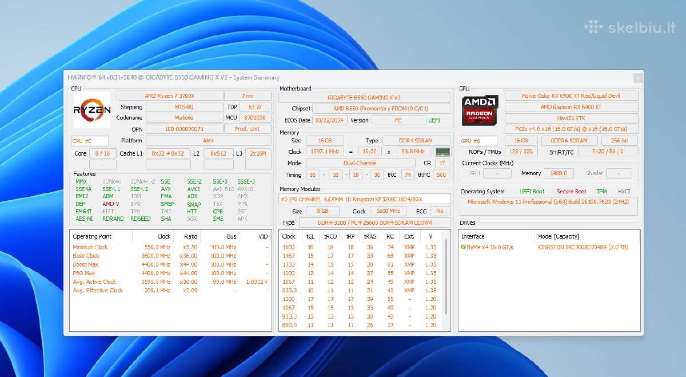Select the Boost Max row

tap(170, 264)
